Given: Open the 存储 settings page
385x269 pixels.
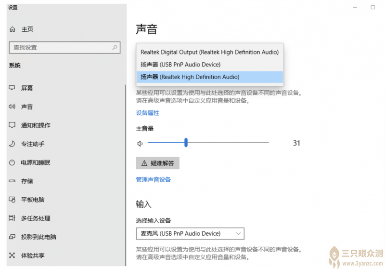Looking at the screenshot, I should 27,181.
